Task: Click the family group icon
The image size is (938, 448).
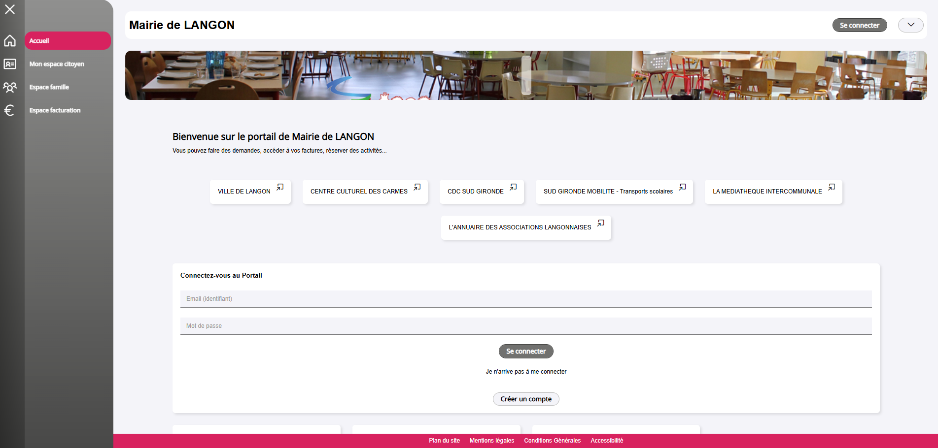Action: [x=10, y=87]
